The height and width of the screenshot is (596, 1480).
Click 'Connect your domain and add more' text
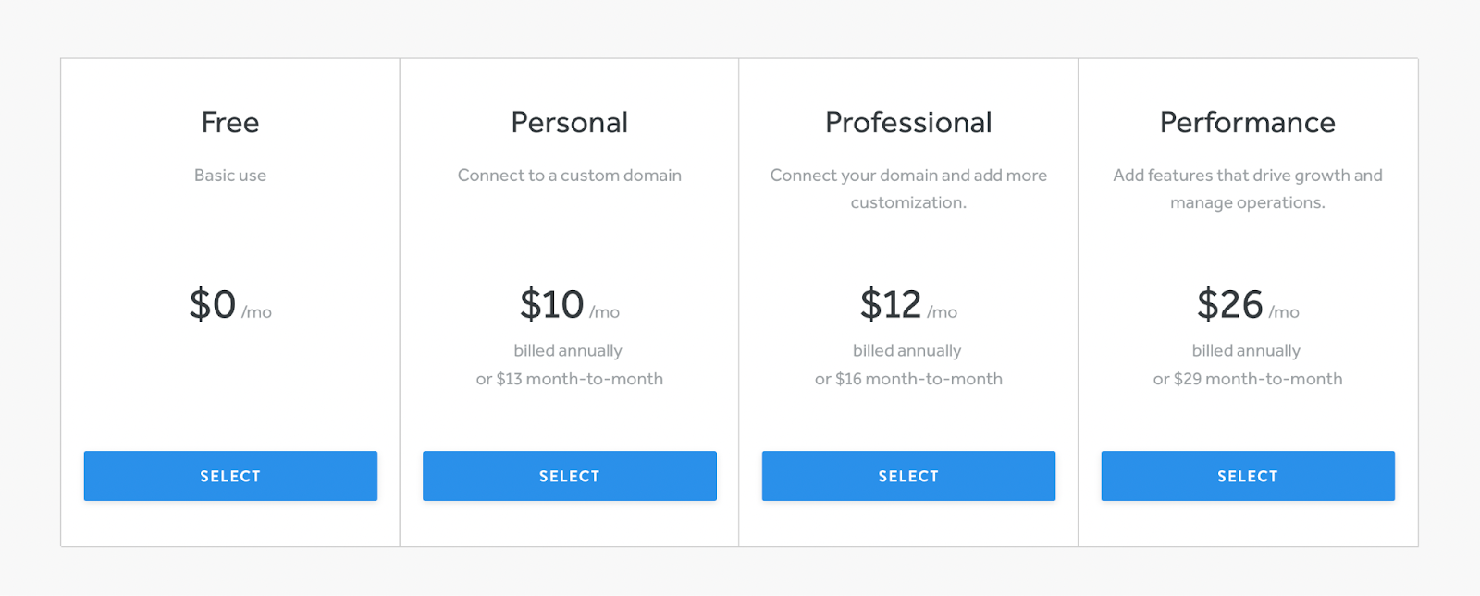coord(908,176)
